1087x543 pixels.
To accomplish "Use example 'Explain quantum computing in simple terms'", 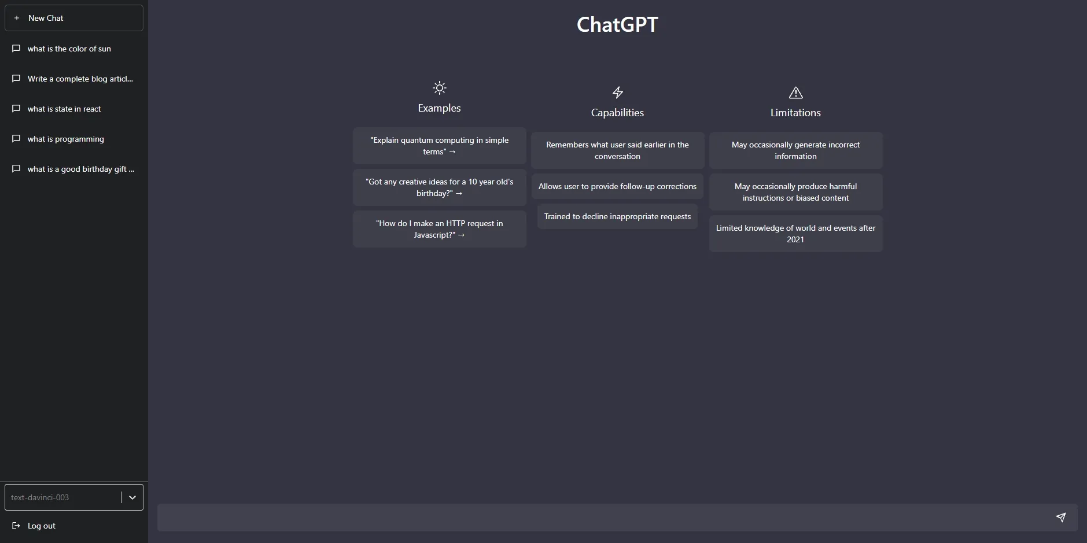I will (x=440, y=146).
